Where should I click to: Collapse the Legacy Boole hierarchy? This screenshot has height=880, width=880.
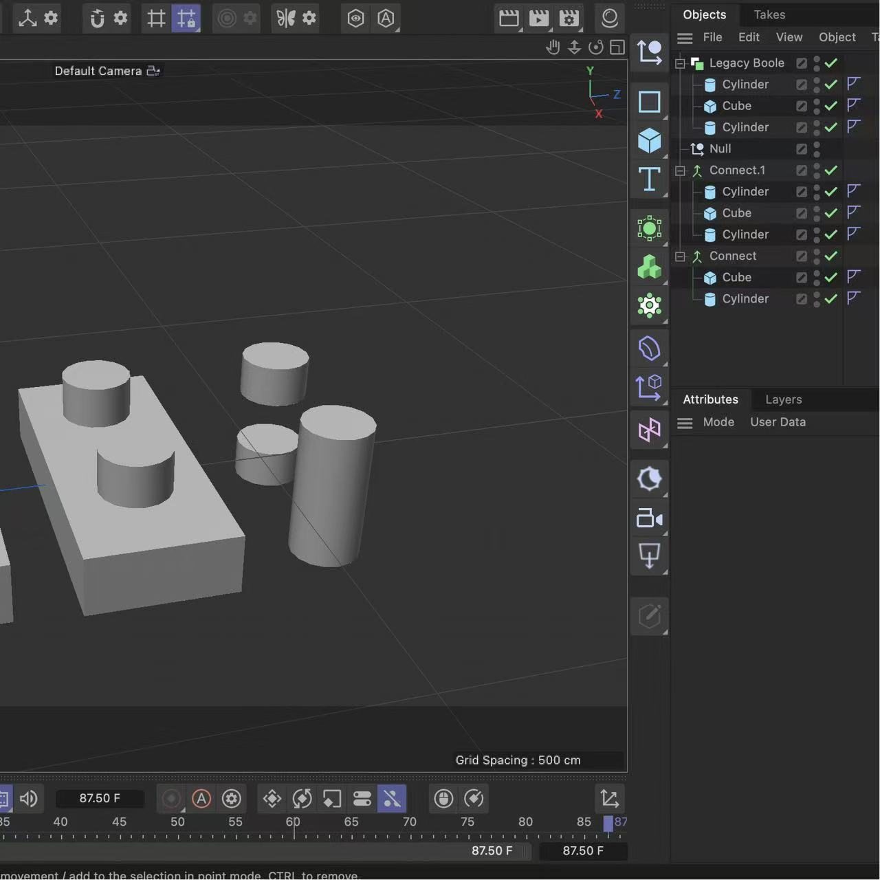pos(680,63)
